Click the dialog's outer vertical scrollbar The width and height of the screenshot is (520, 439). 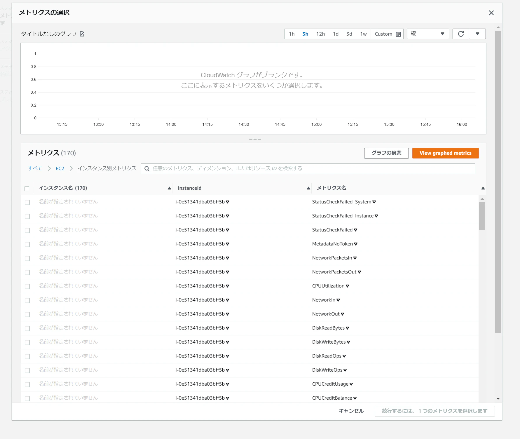[498, 182]
